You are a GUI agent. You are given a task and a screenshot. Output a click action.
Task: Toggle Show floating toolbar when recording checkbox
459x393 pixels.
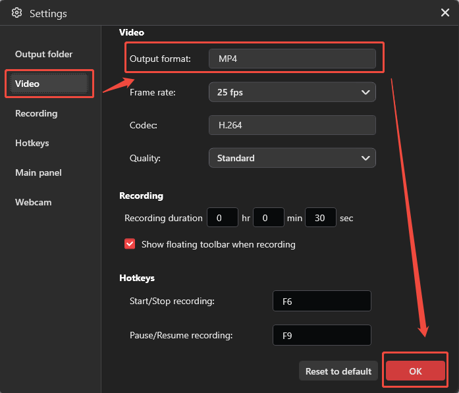click(130, 244)
